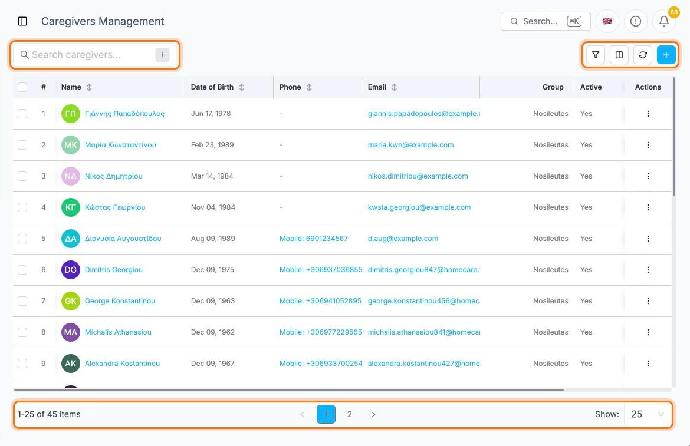The height and width of the screenshot is (446, 690).
Task: Click date Dec 09, 1967
Action: tap(212, 363)
